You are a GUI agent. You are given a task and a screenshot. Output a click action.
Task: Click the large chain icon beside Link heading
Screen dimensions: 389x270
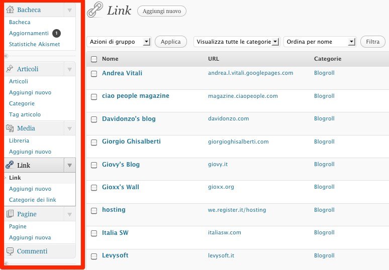tap(95, 10)
